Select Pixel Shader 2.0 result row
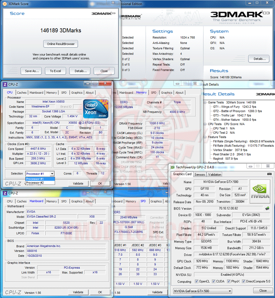275x298 pixels. (232, 154)
